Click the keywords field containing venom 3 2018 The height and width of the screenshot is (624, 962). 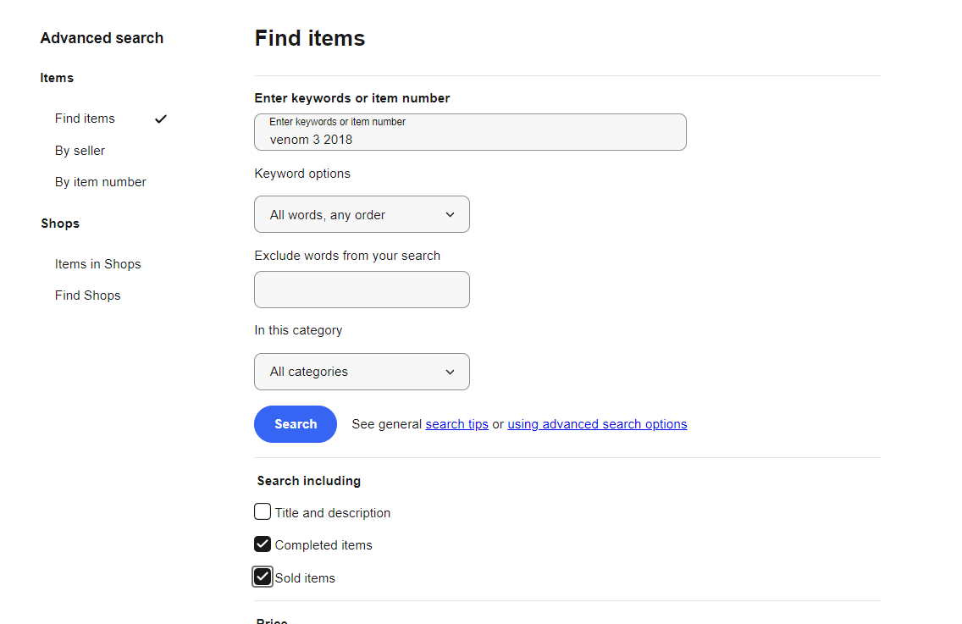coord(471,132)
